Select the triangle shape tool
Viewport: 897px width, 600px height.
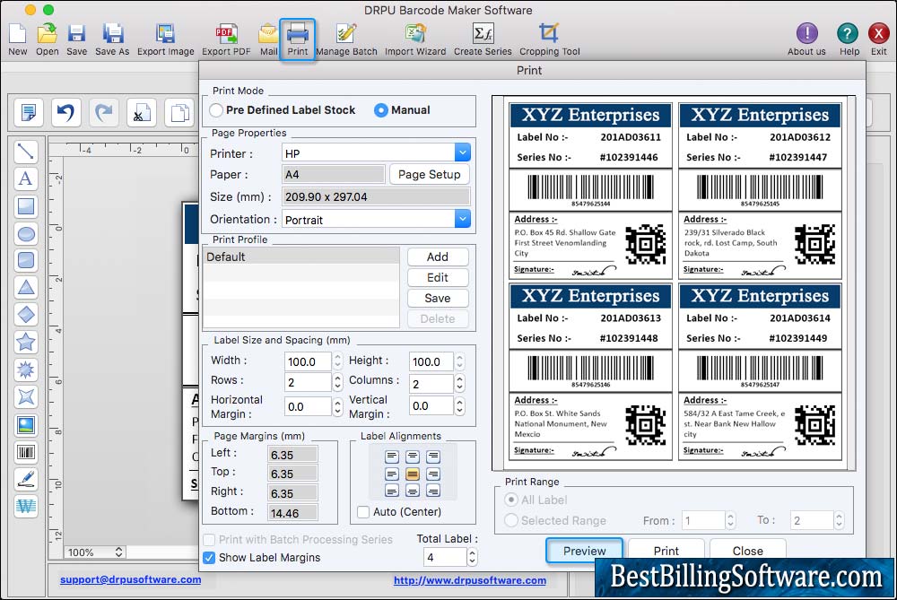(x=26, y=288)
